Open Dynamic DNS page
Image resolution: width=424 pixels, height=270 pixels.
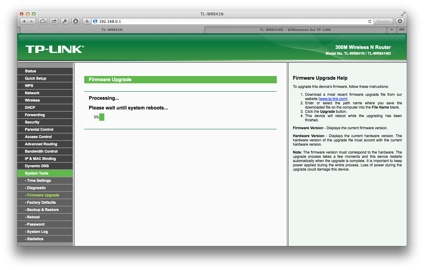(45, 166)
